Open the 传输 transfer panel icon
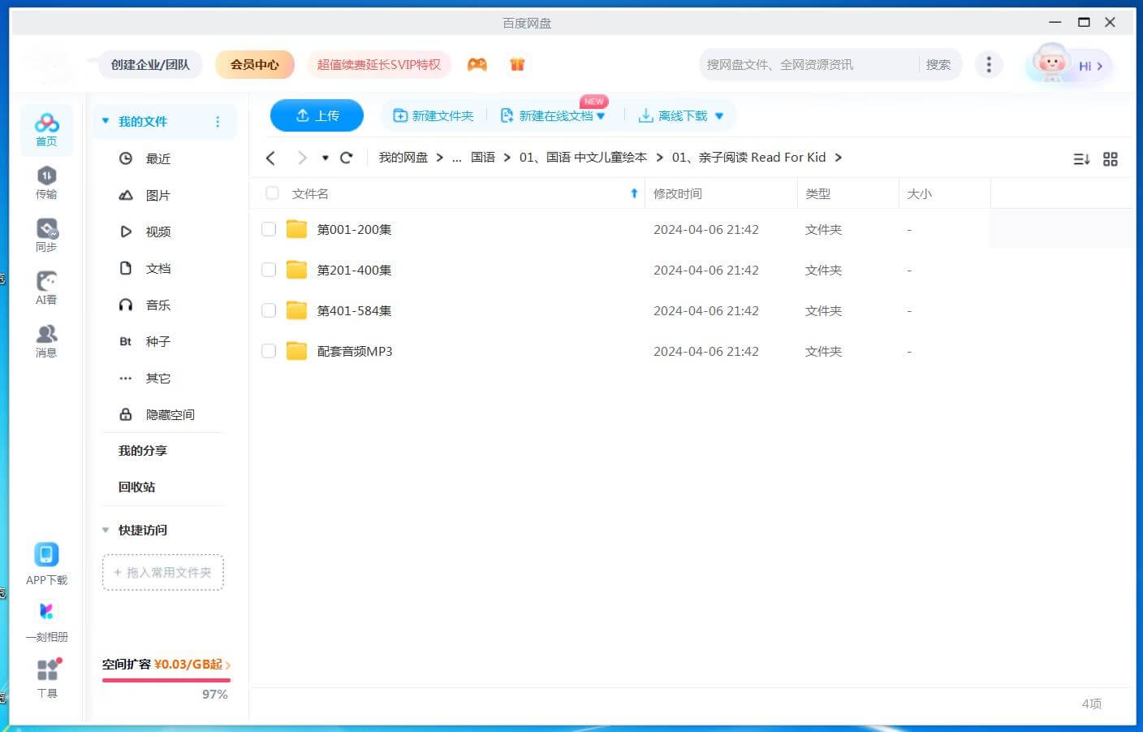Viewport: 1143px width, 732px height. click(46, 182)
